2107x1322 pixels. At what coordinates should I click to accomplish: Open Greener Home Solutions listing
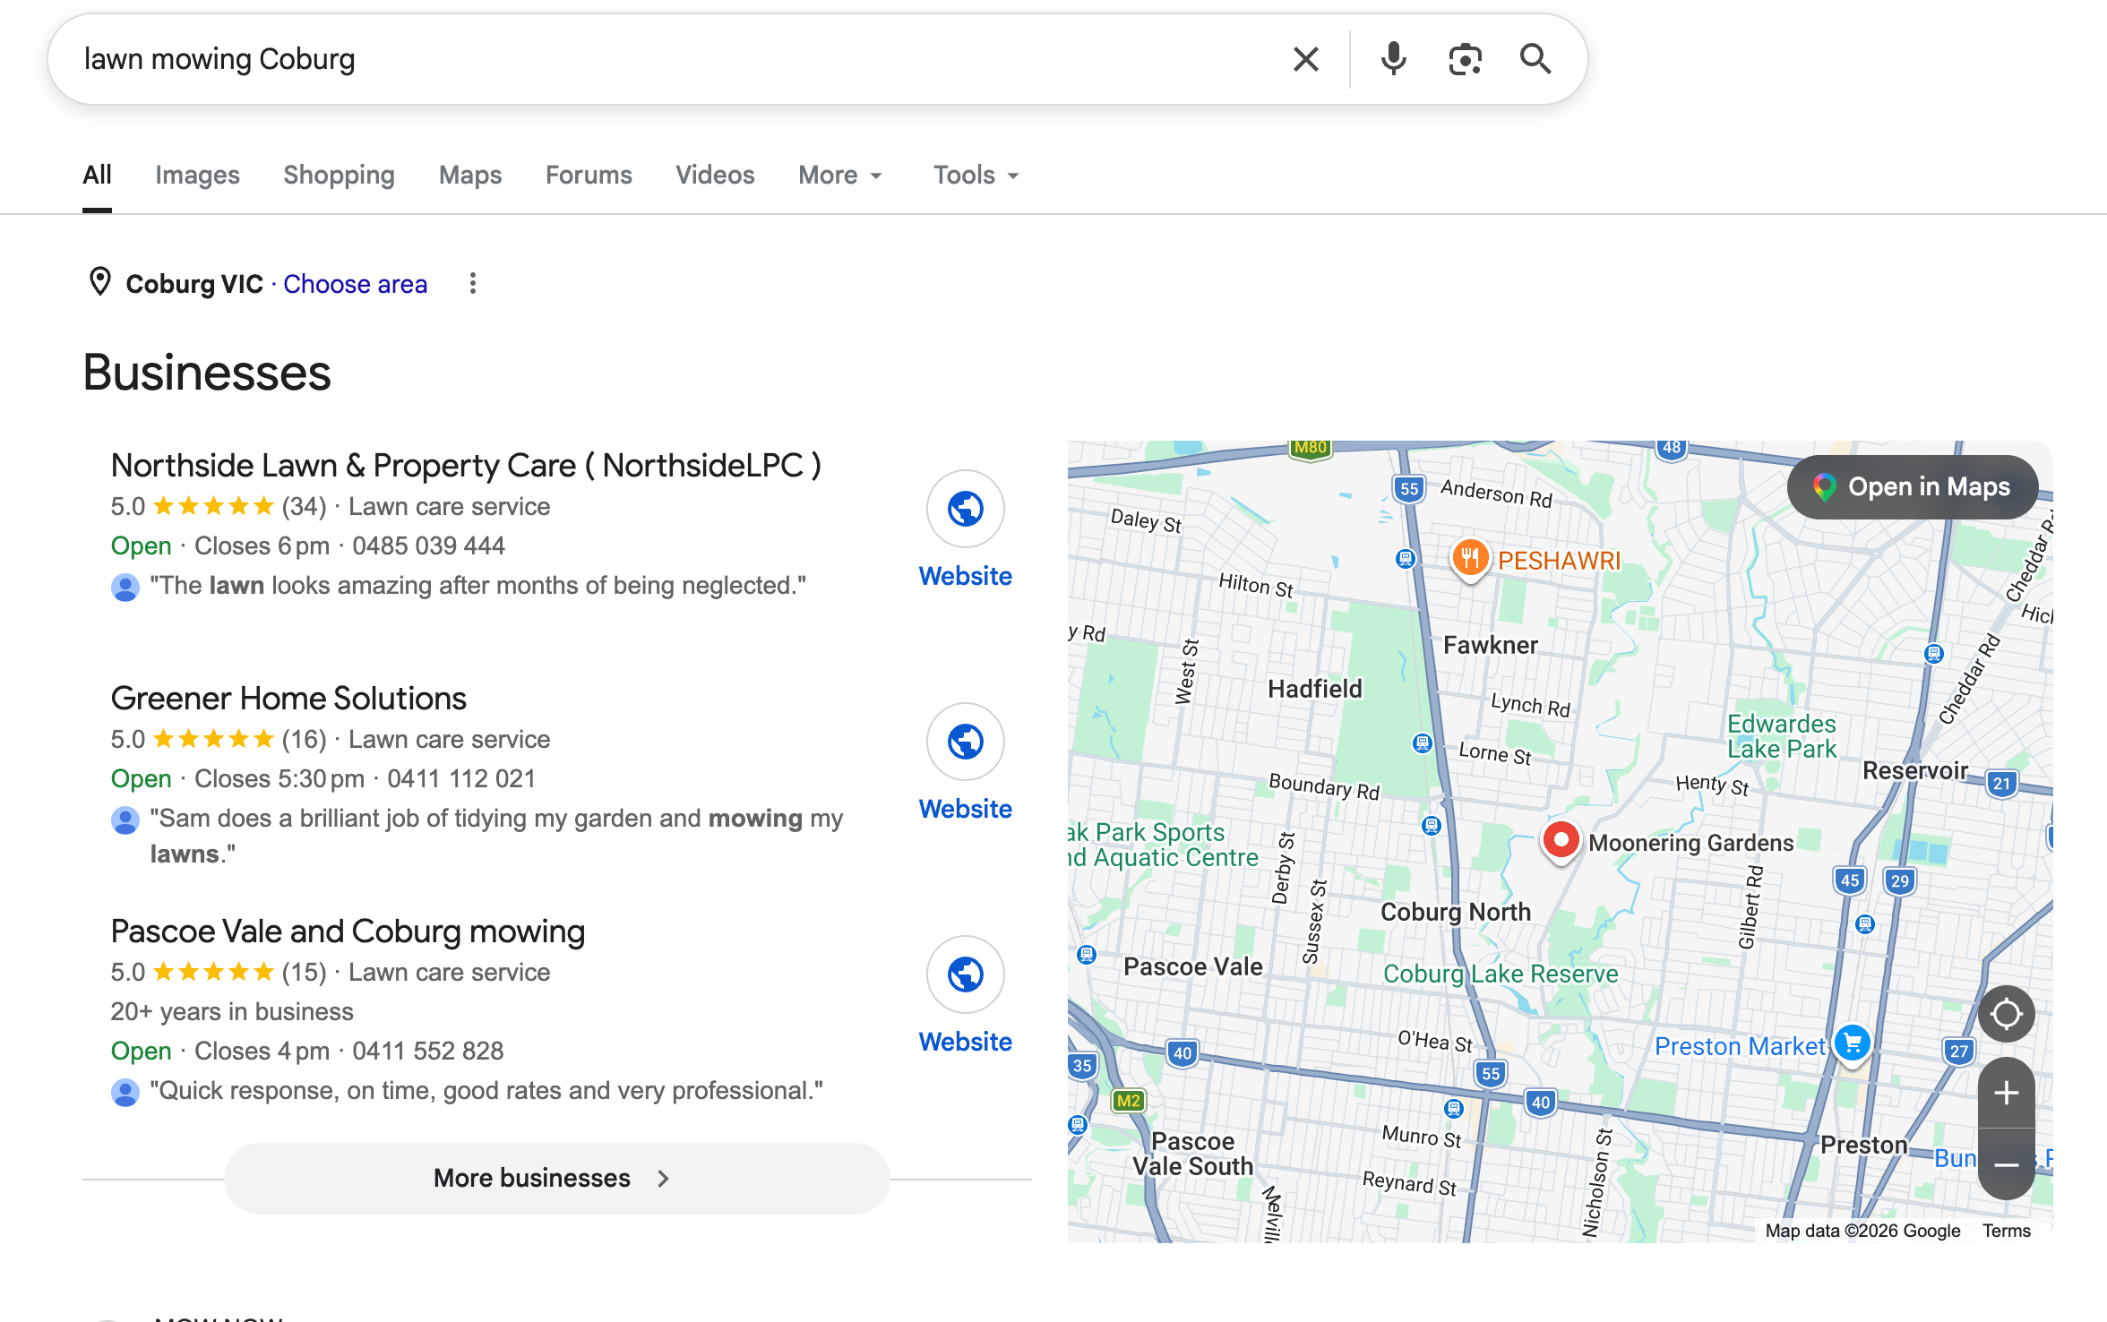288,699
